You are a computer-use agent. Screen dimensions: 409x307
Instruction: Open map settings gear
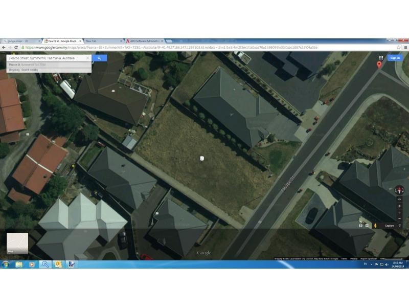pyautogui.click(x=367, y=226)
